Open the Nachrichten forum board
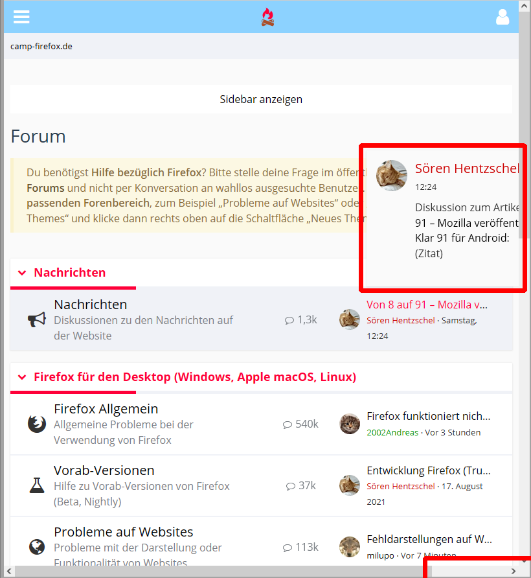 90,305
